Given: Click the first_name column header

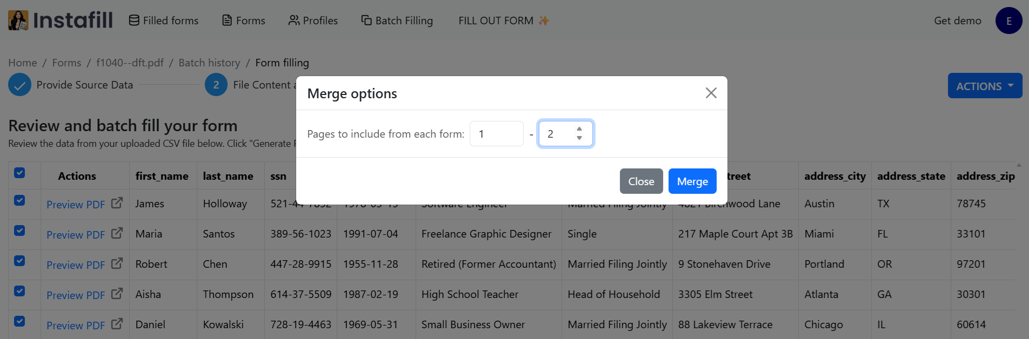Looking at the screenshot, I should [162, 176].
